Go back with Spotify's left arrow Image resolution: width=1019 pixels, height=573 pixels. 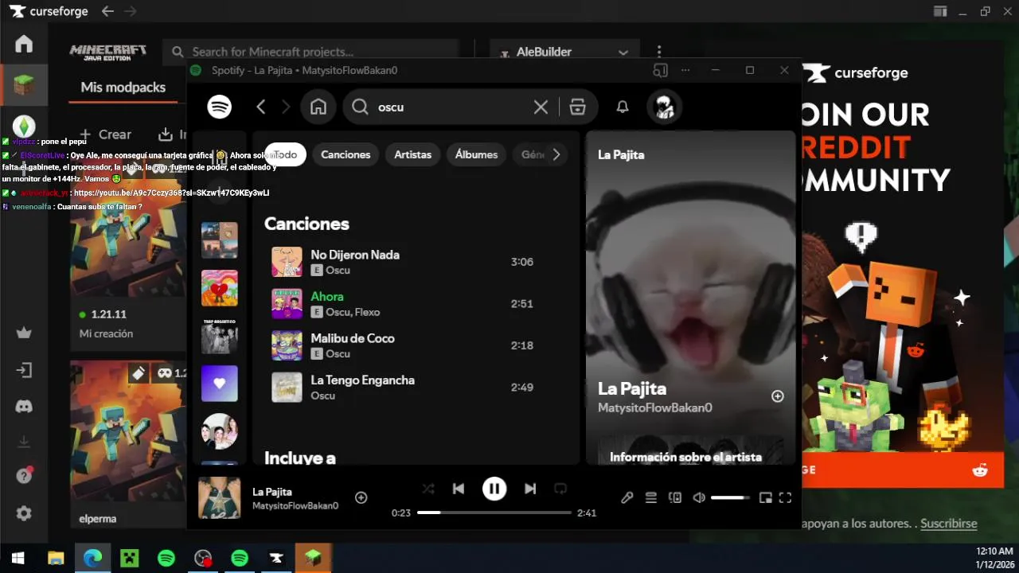coord(260,107)
